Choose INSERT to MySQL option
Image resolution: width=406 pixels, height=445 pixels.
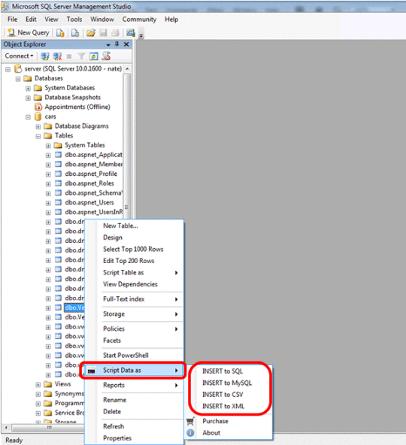coord(227,383)
